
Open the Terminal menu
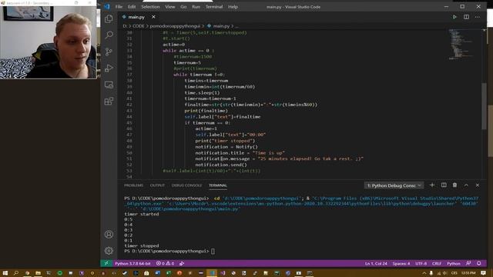point(214,7)
